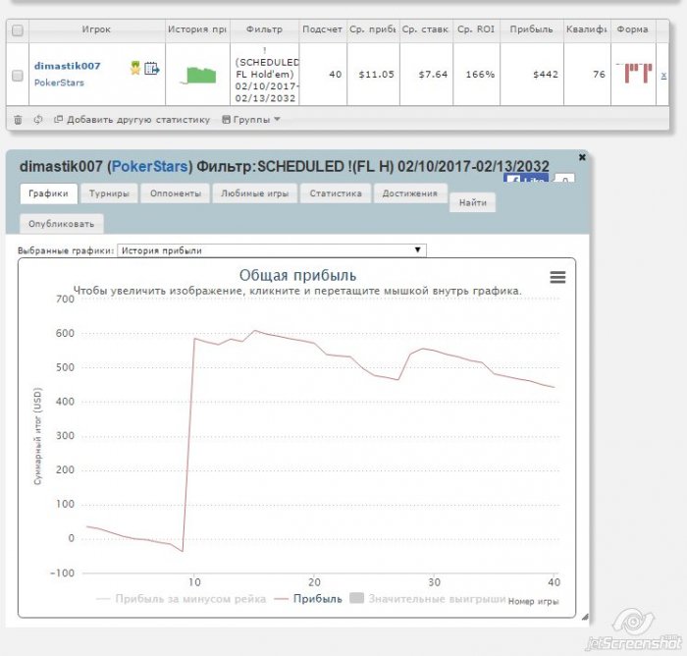This screenshot has width=687, height=656.
Task: Close the dimastik007 statistics panel
Action: pos(582,157)
